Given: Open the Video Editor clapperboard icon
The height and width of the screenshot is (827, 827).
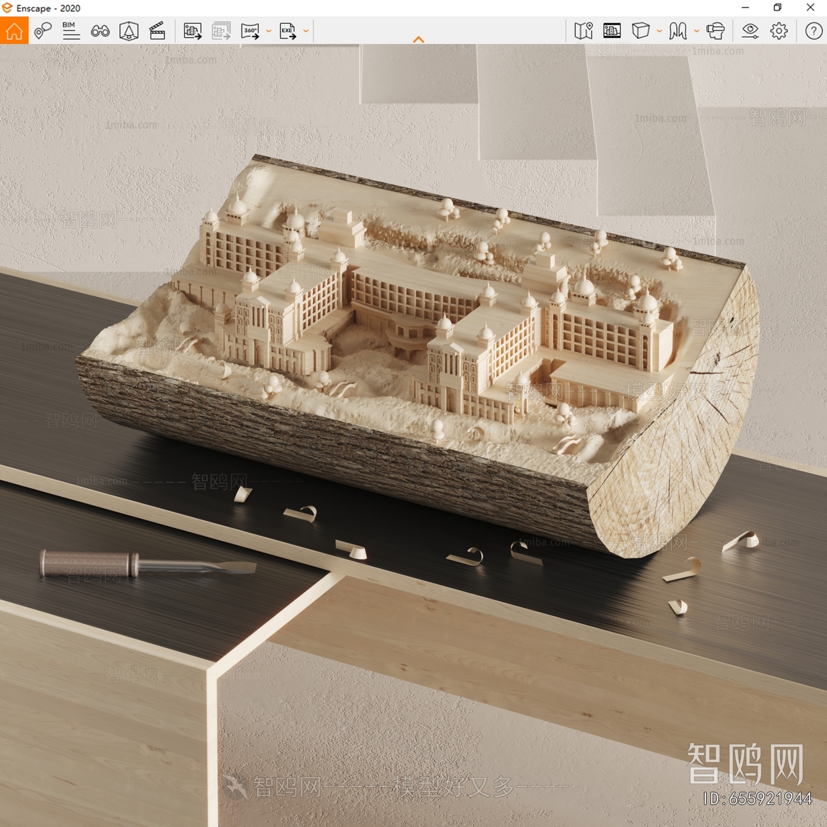Looking at the screenshot, I should click(157, 31).
